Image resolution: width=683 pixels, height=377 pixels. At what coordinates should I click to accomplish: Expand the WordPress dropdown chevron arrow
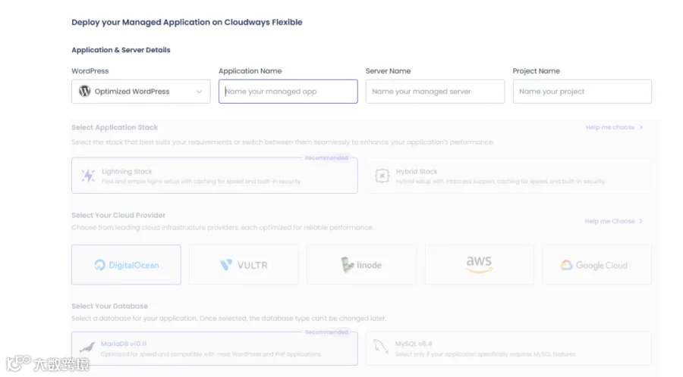pos(199,92)
